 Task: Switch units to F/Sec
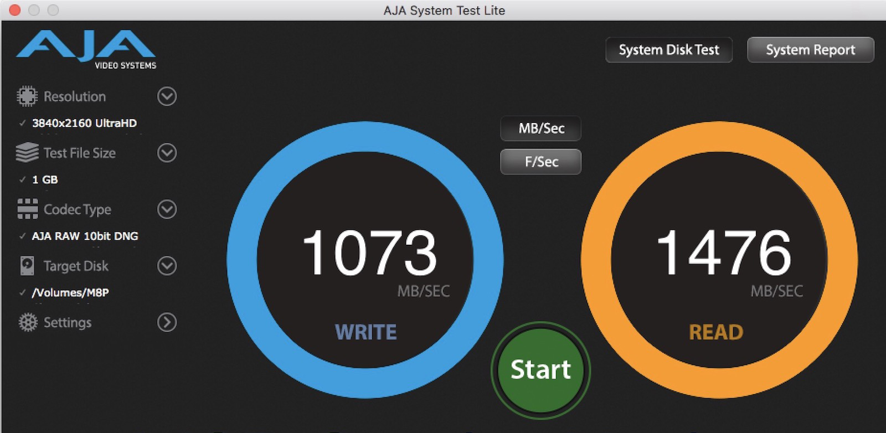click(541, 162)
